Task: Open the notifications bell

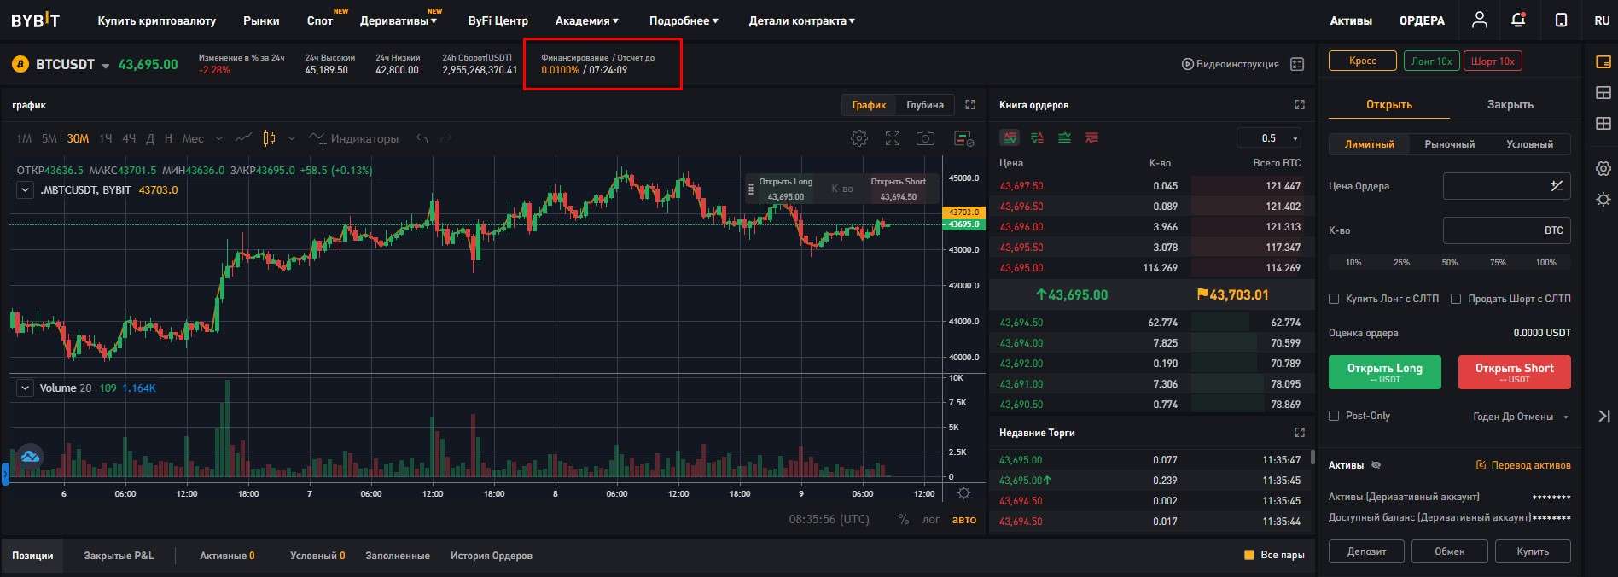Action: click(x=1518, y=20)
